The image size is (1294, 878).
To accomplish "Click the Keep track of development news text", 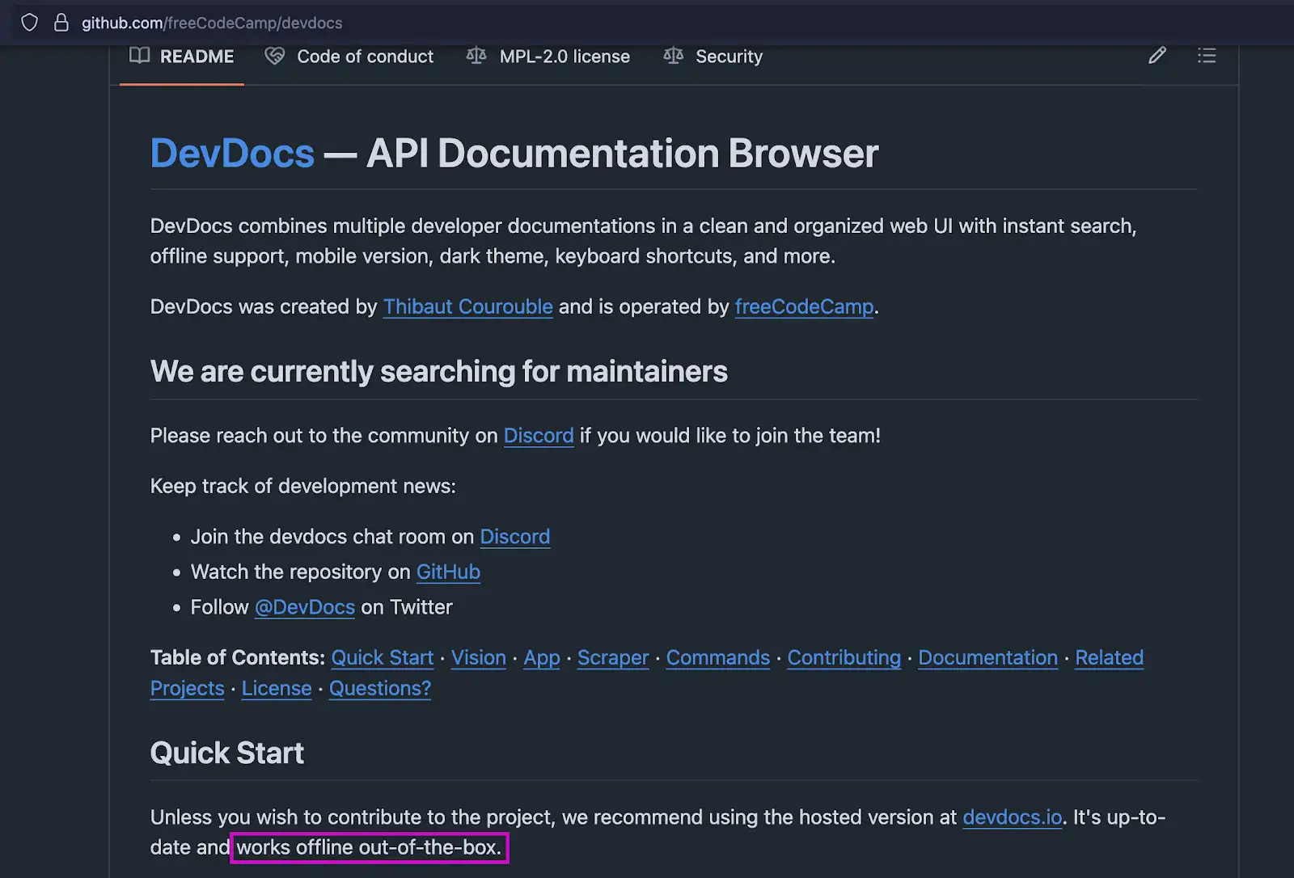I will [303, 486].
